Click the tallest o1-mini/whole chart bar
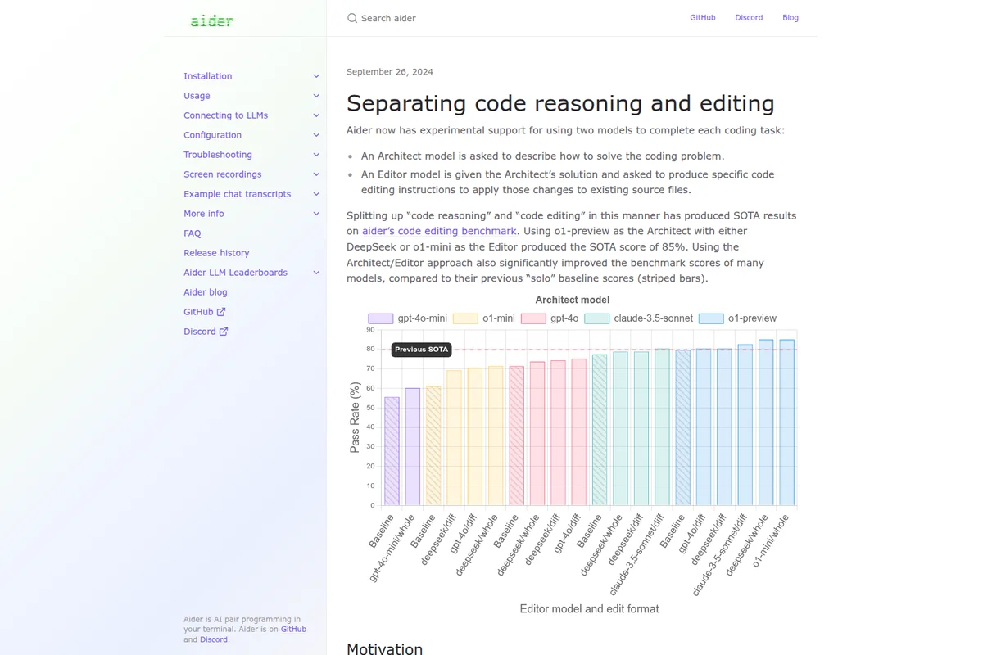The height and width of the screenshot is (655, 983). pos(786,422)
